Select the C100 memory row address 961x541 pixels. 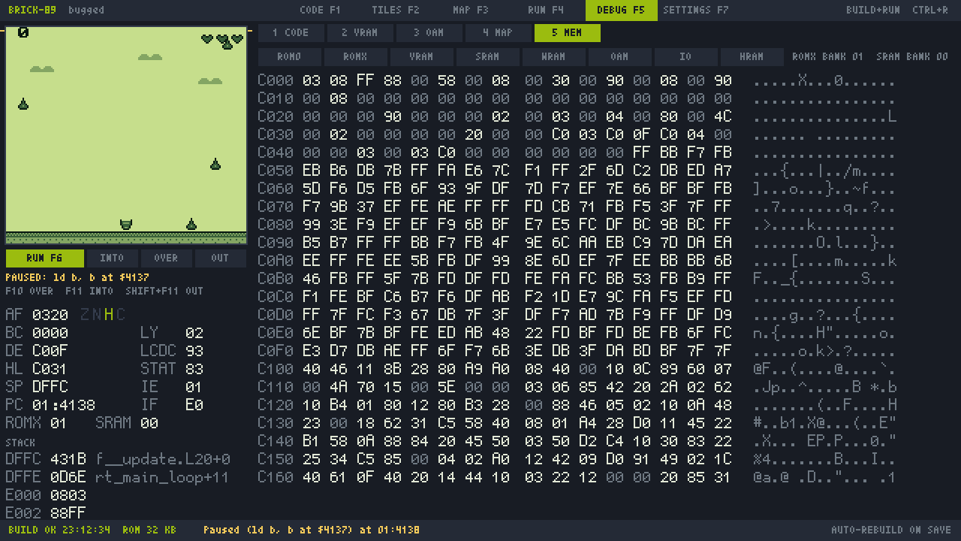[x=276, y=369]
